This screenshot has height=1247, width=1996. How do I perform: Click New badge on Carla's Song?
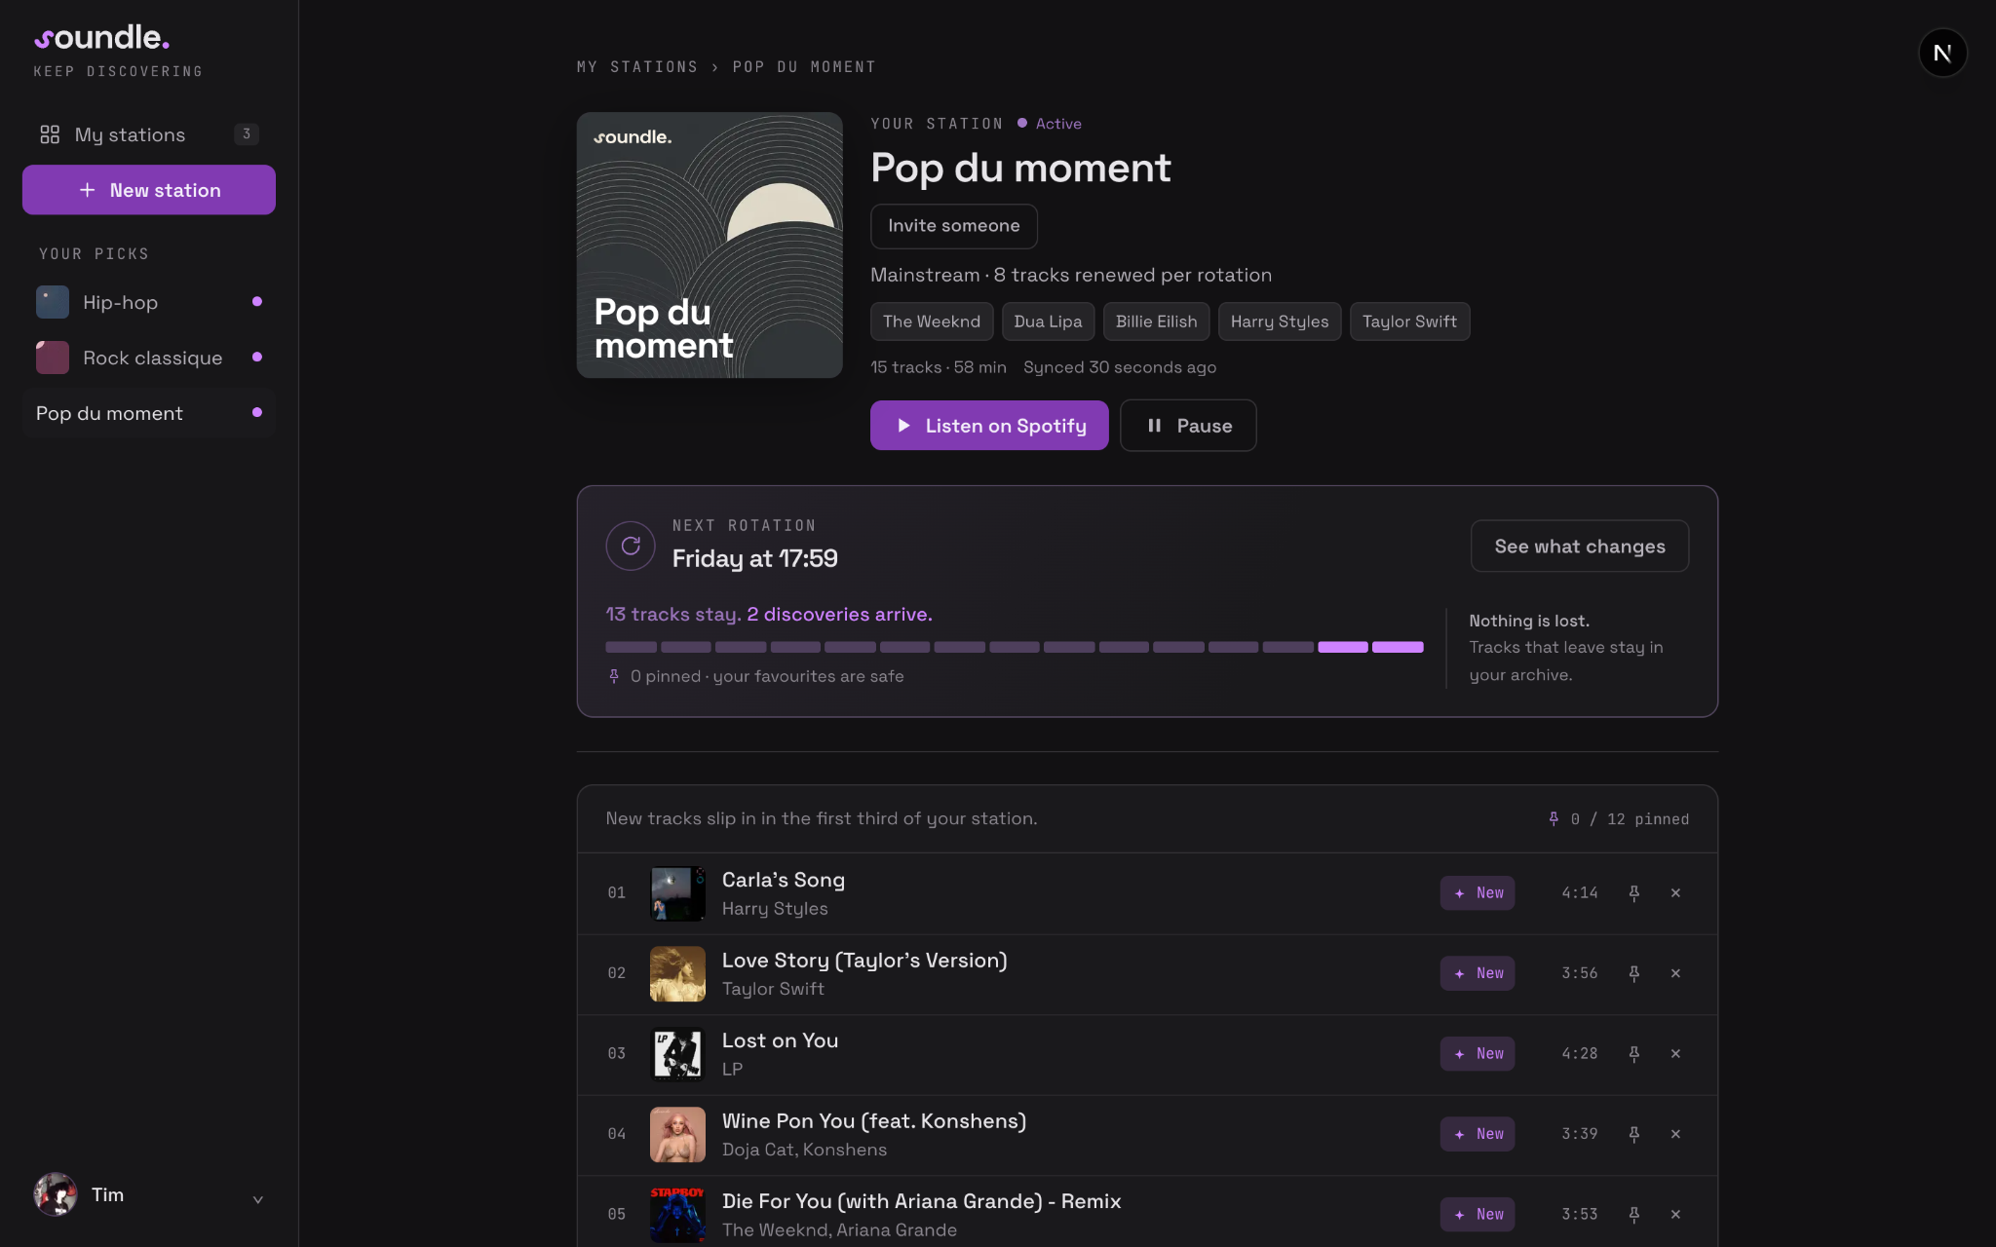tap(1478, 893)
